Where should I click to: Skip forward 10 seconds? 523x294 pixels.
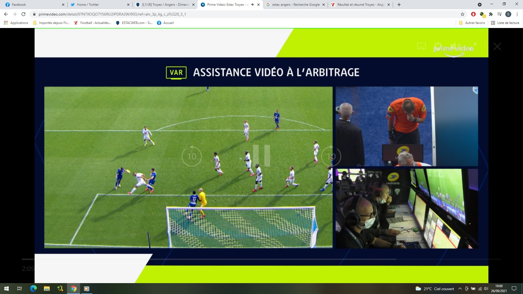point(331,156)
